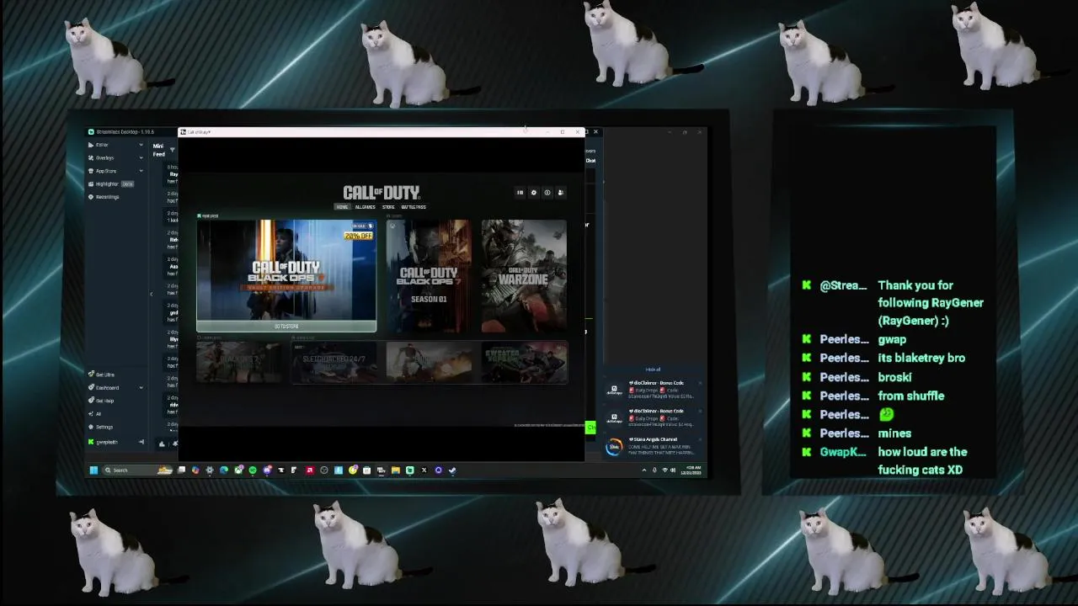This screenshot has height=606, width=1078.
Task: Click the thumbs-up icon below Mini Feed
Action: (162, 444)
